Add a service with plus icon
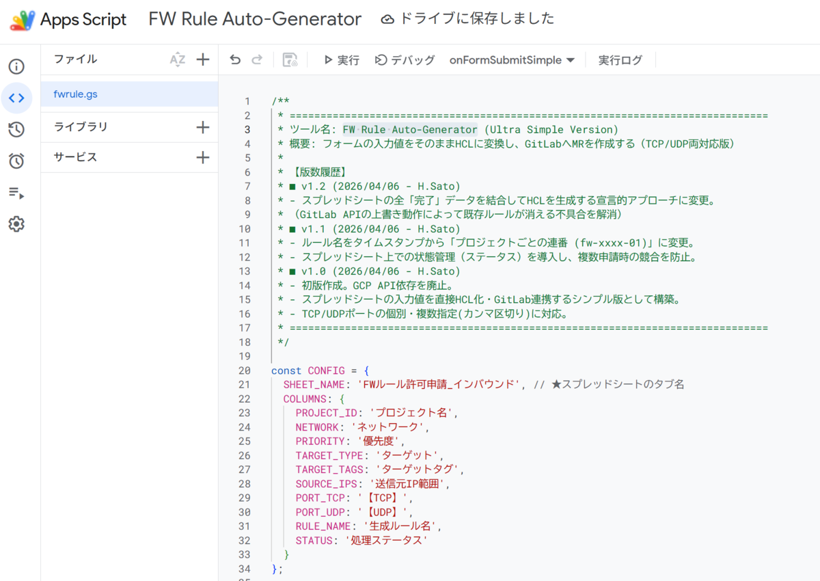Screen dimensions: 820x581 pos(203,157)
